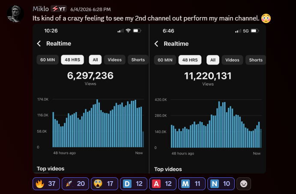Go back from left Realtime screenshot
This screenshot has width=296, height=194.
click(x=39, y=44)
